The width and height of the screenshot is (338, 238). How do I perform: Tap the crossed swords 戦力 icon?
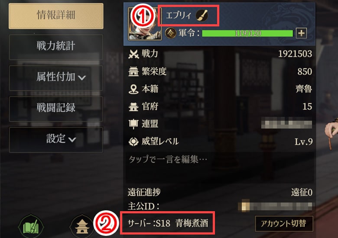[x=133, y=54]
